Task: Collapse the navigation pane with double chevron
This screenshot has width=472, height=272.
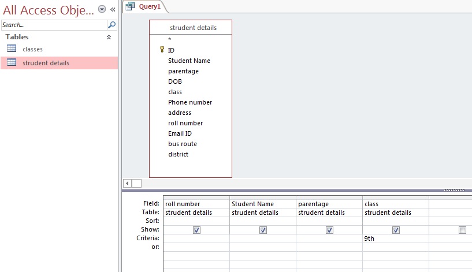Action: pyautogui.click(x=113, y=9)
